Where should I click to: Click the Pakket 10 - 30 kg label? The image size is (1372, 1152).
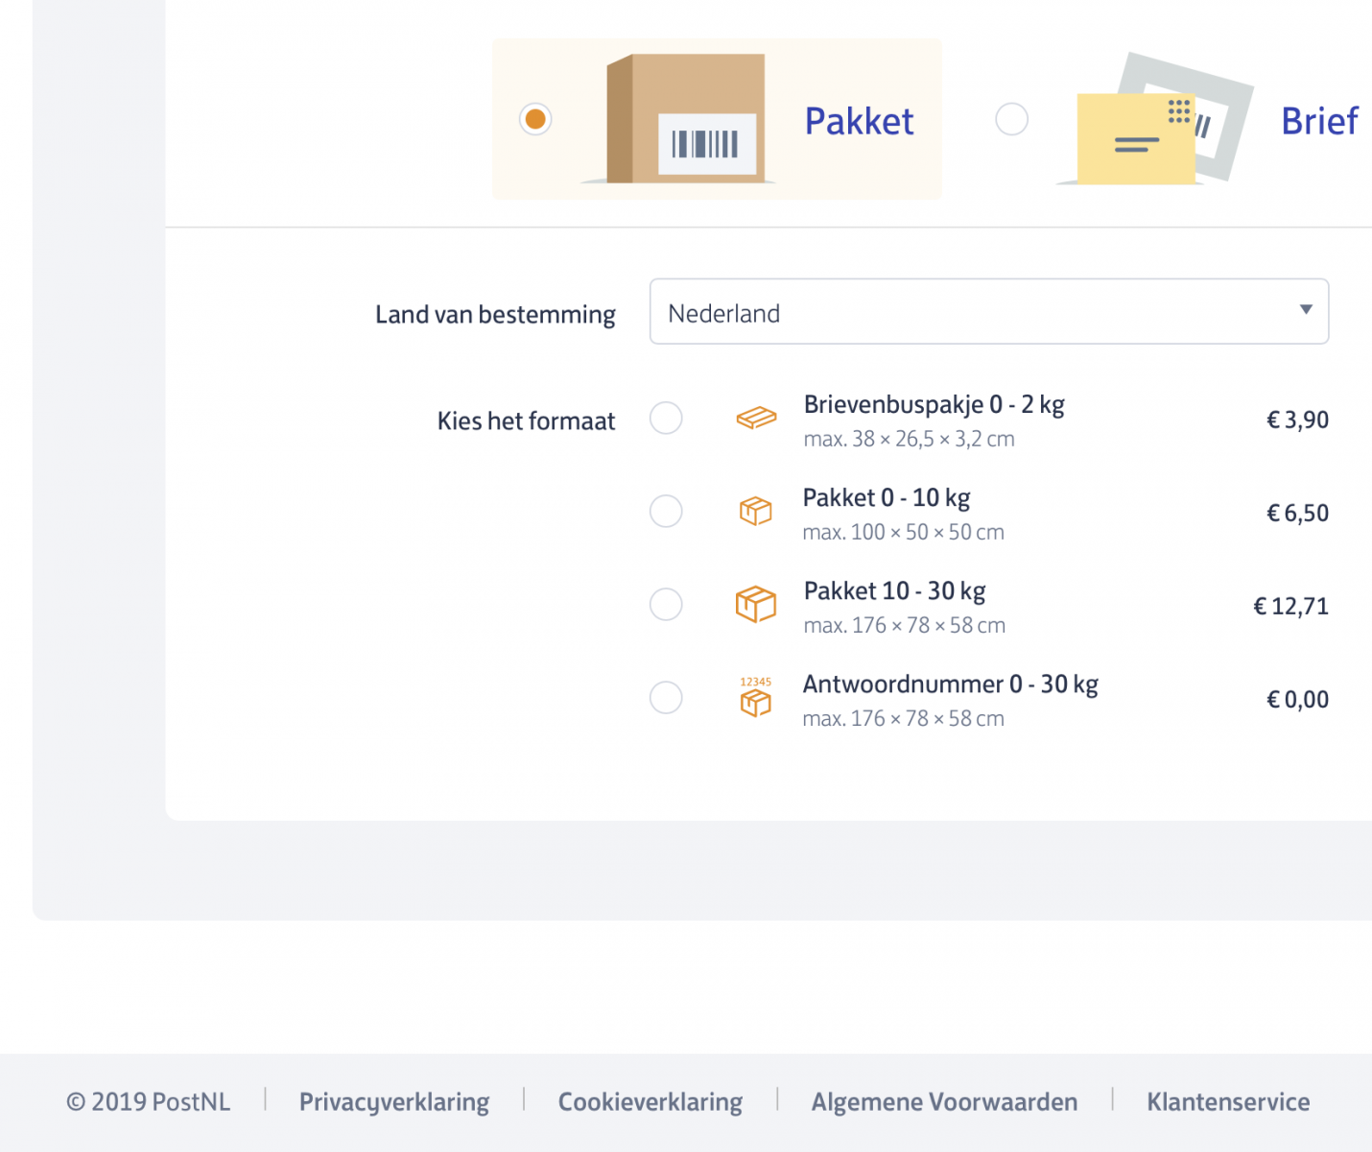(x=894, y=591)
